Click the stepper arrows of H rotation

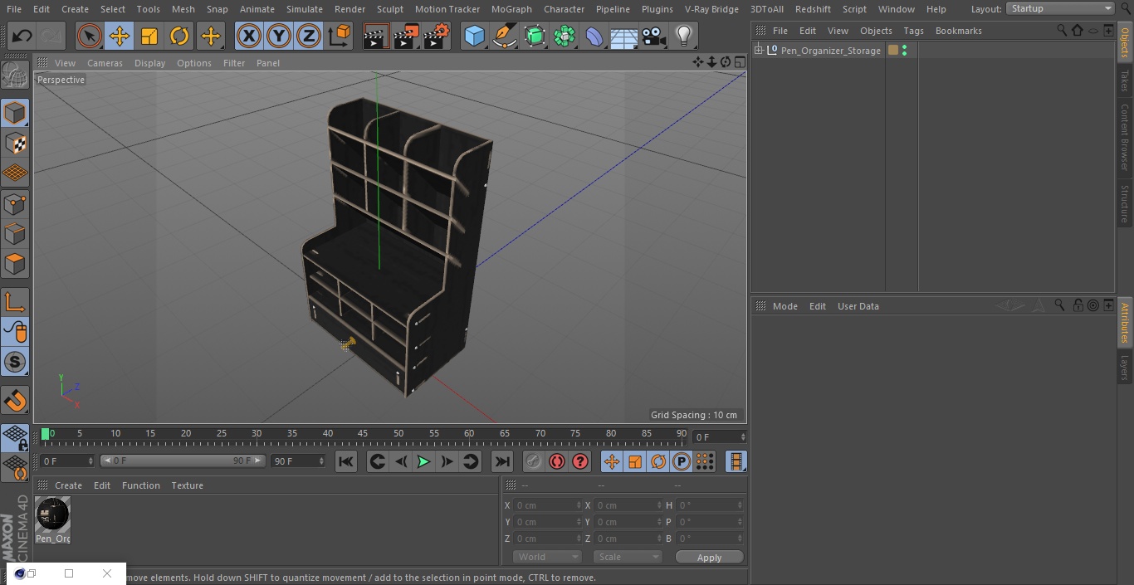coord(741,505)
